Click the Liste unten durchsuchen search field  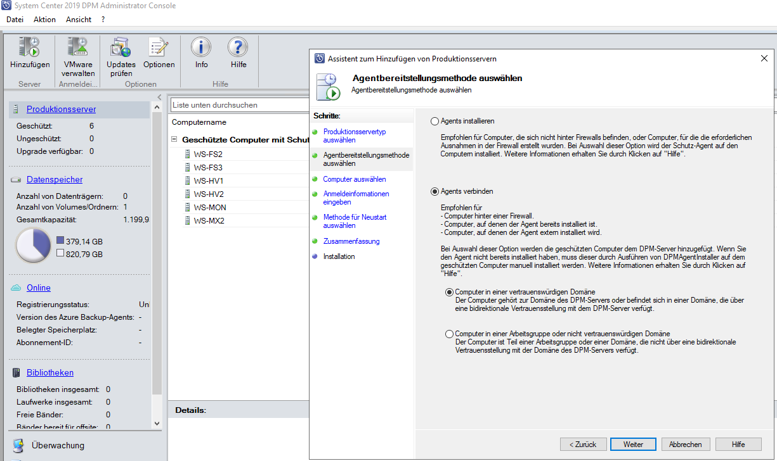coord(240,105)
